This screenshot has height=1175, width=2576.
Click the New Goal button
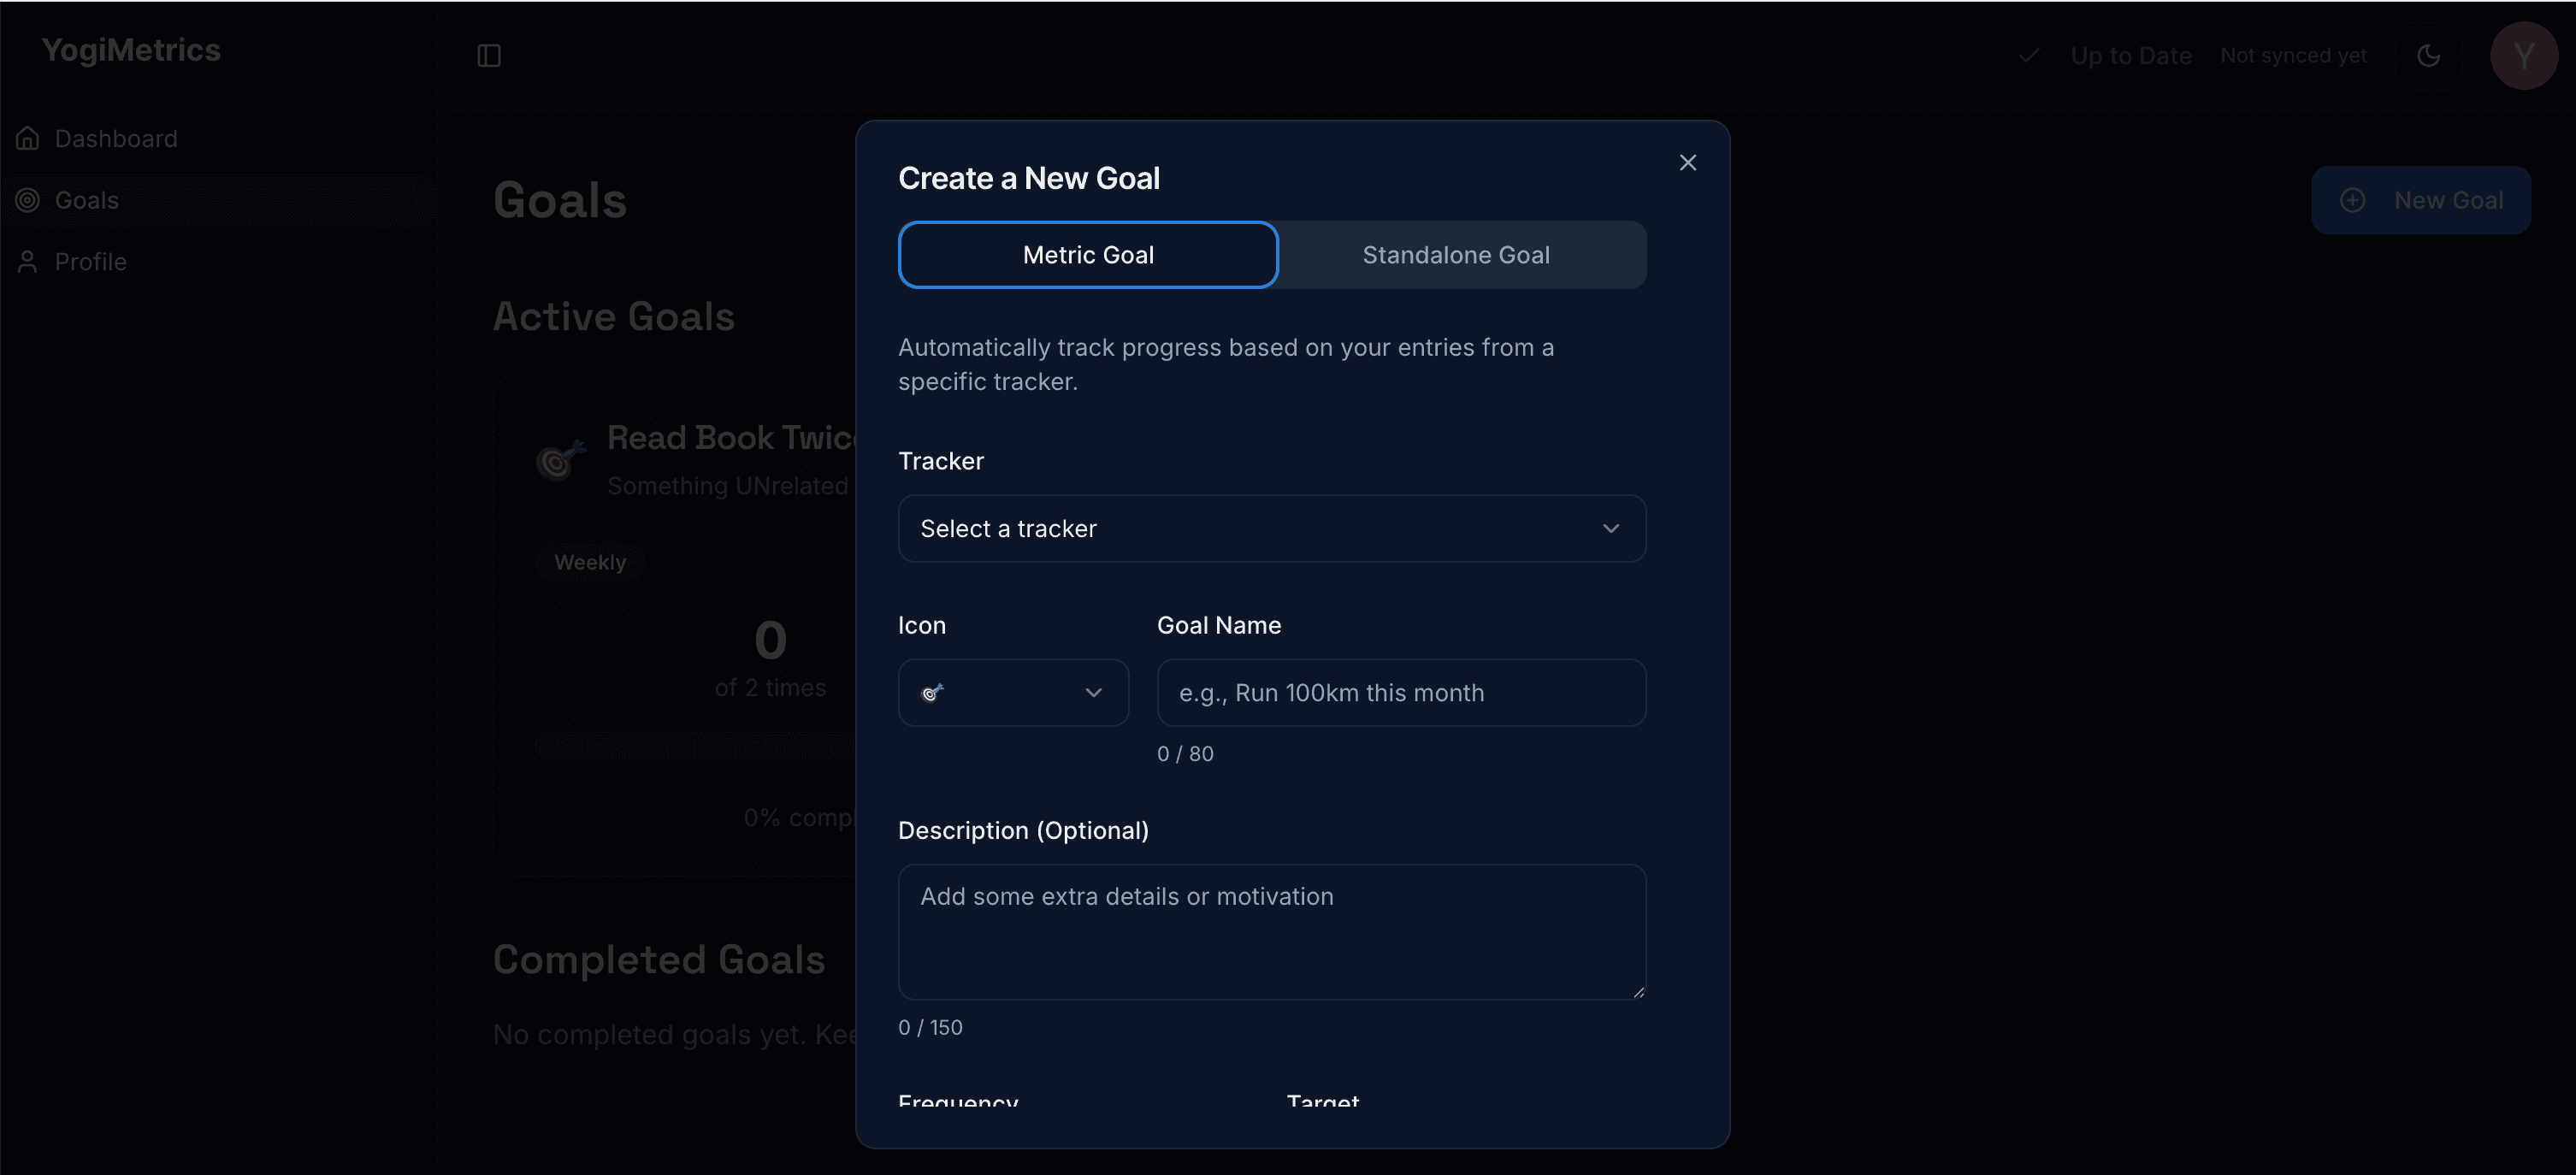2421,200
